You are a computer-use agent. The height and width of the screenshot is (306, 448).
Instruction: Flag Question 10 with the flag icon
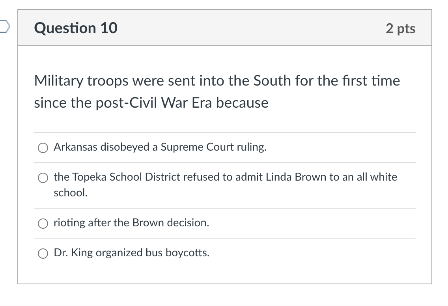coord(4,26)
